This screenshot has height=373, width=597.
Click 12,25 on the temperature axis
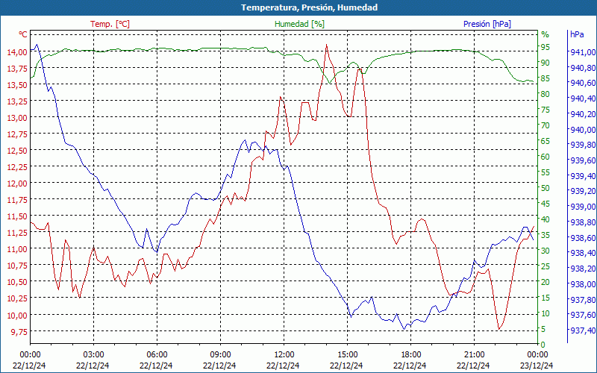[17, 166]
